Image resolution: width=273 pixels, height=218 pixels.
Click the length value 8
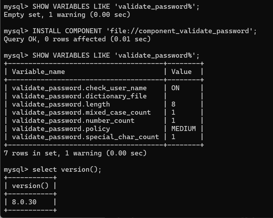click(173, 104)
